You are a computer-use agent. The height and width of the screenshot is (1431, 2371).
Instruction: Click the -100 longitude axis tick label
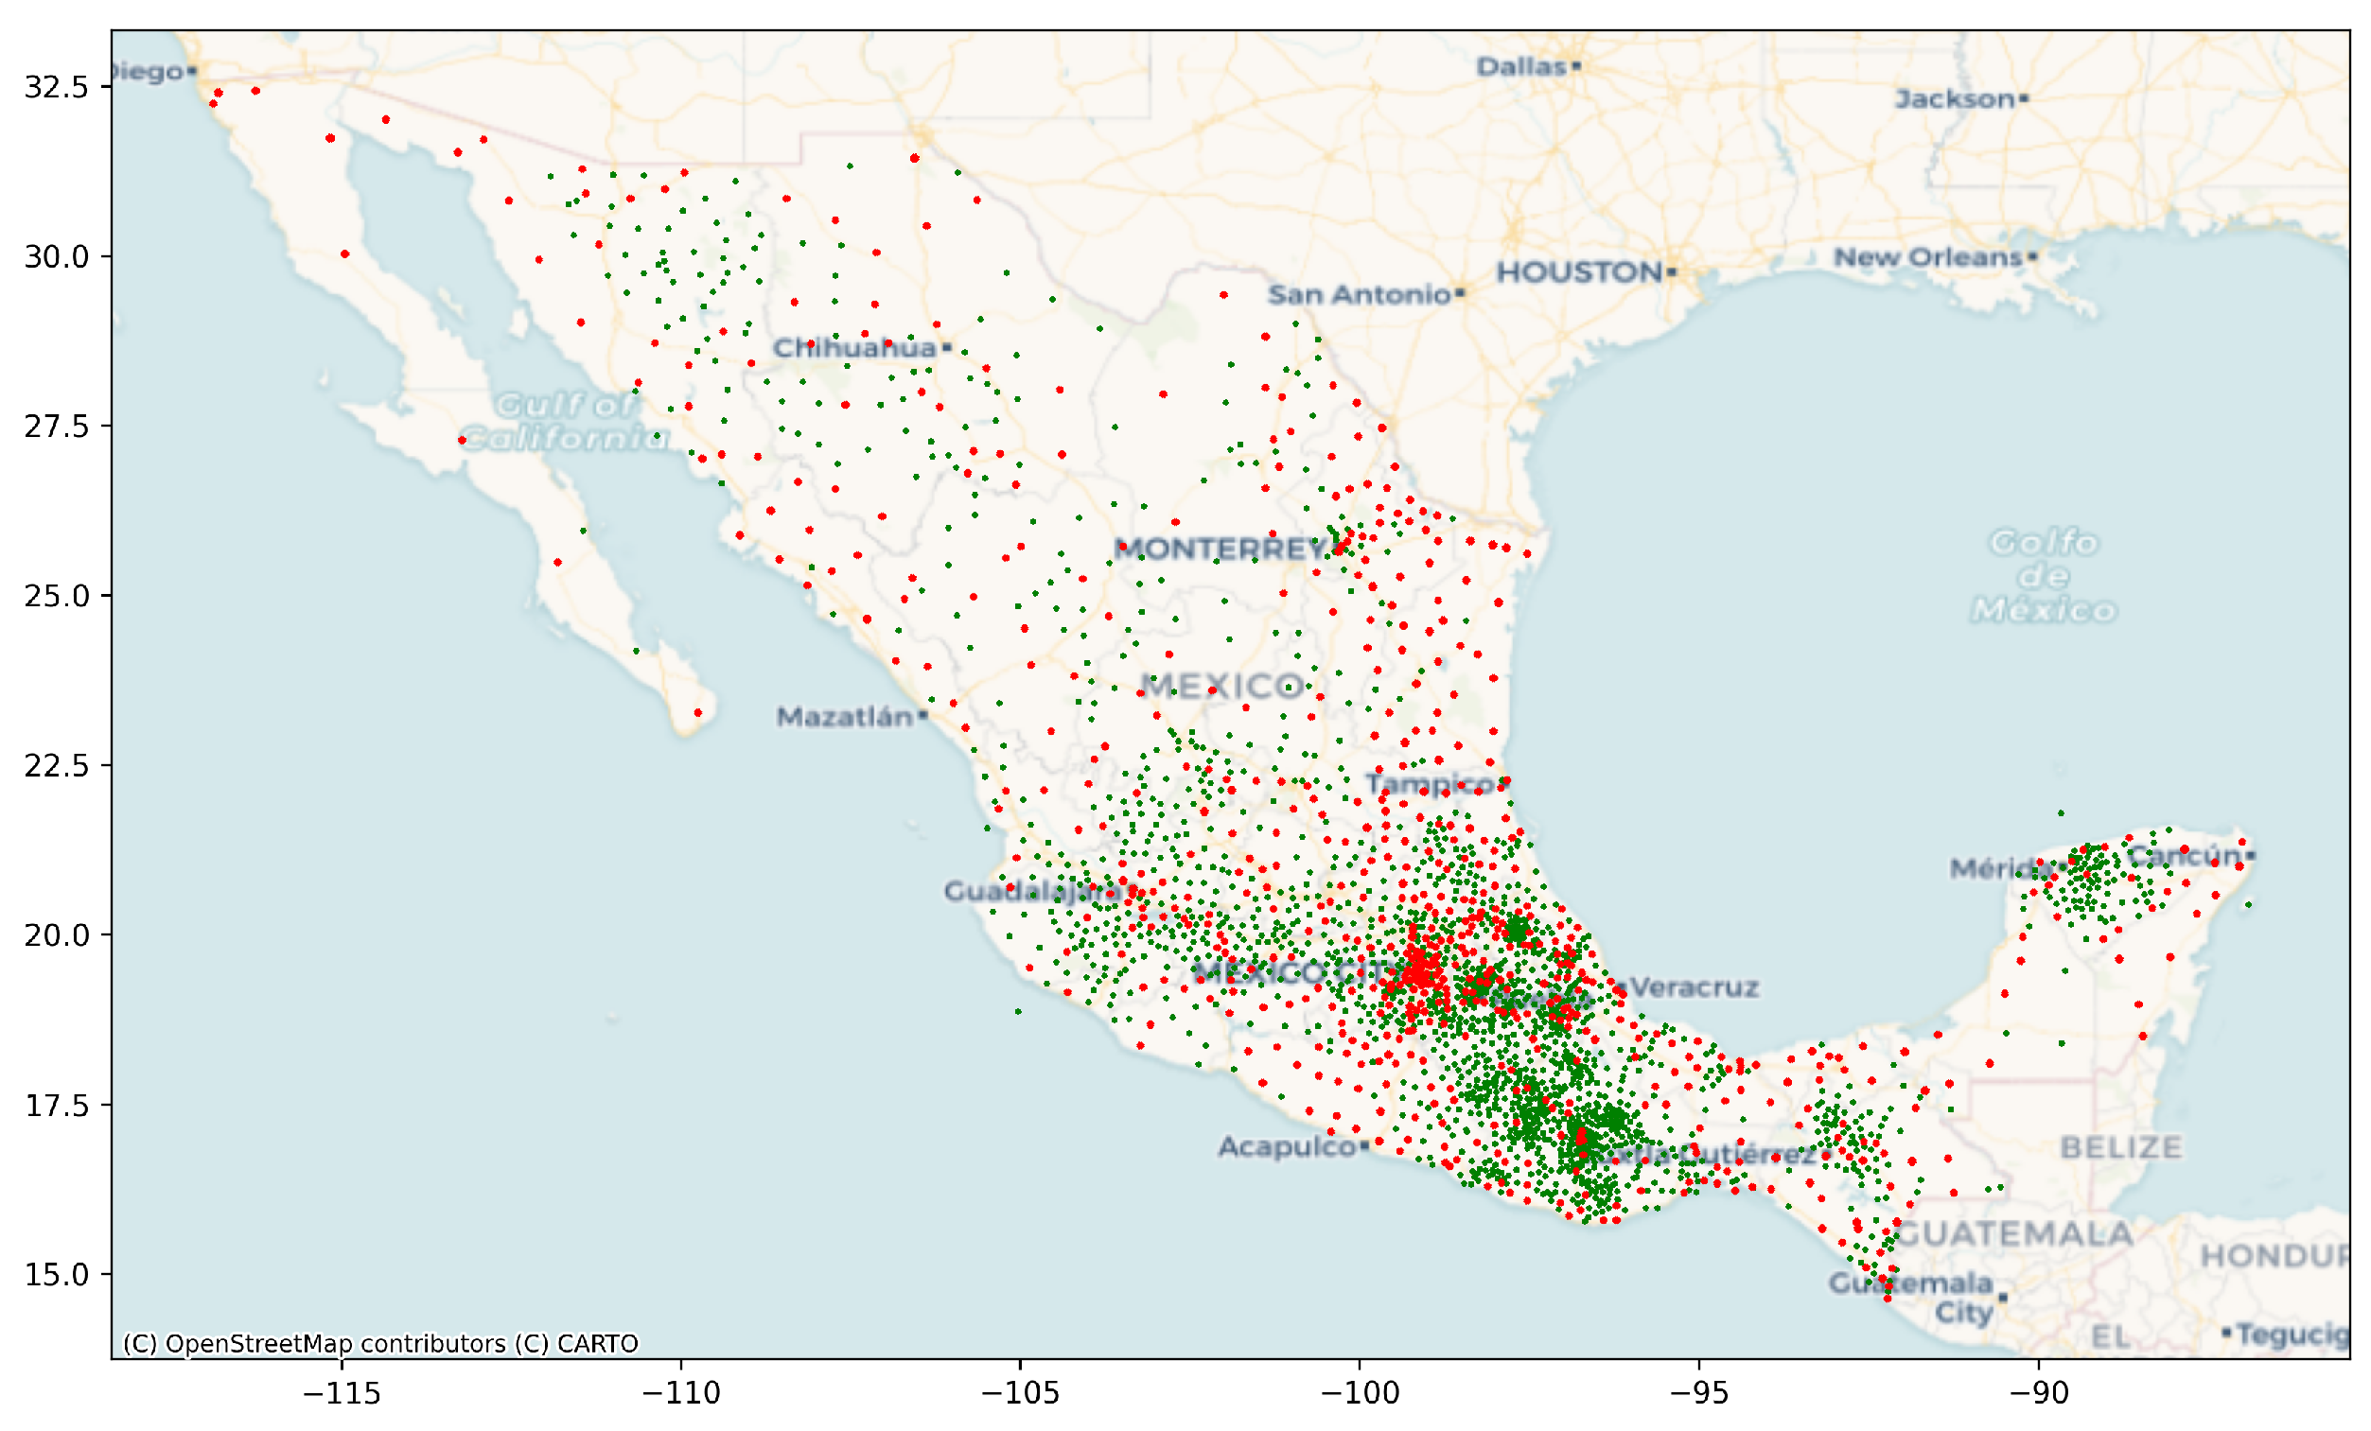coord(1359,1393)
